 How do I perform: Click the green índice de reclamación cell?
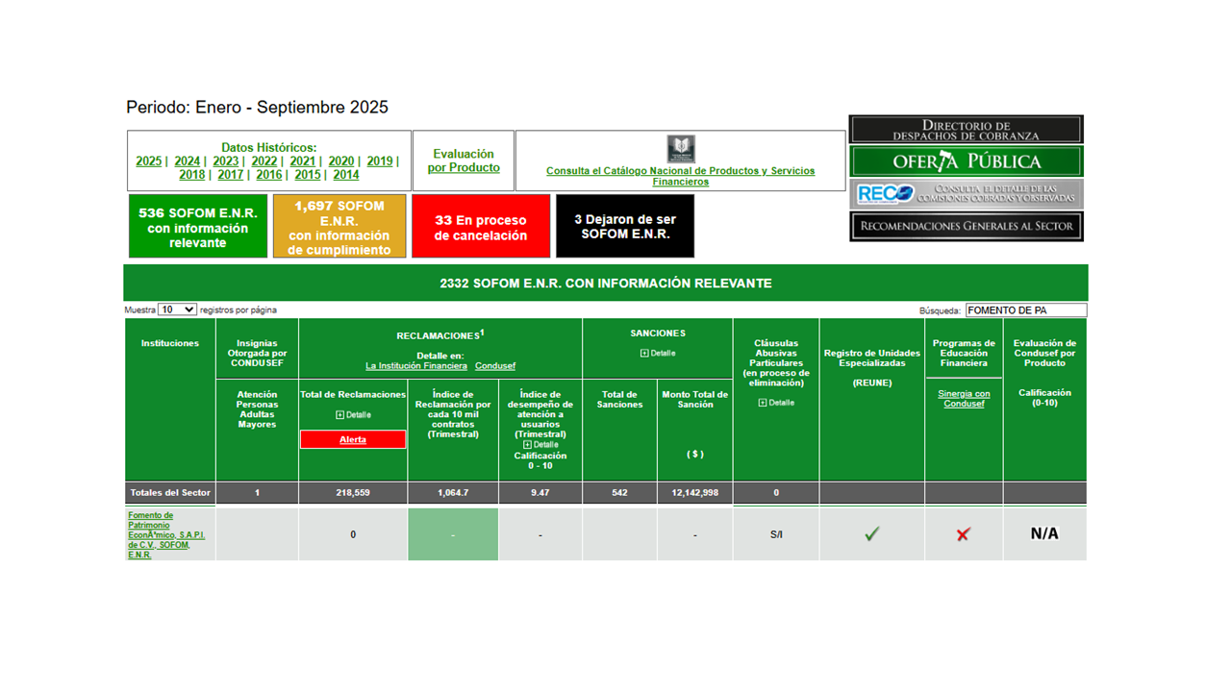(452, 533)
